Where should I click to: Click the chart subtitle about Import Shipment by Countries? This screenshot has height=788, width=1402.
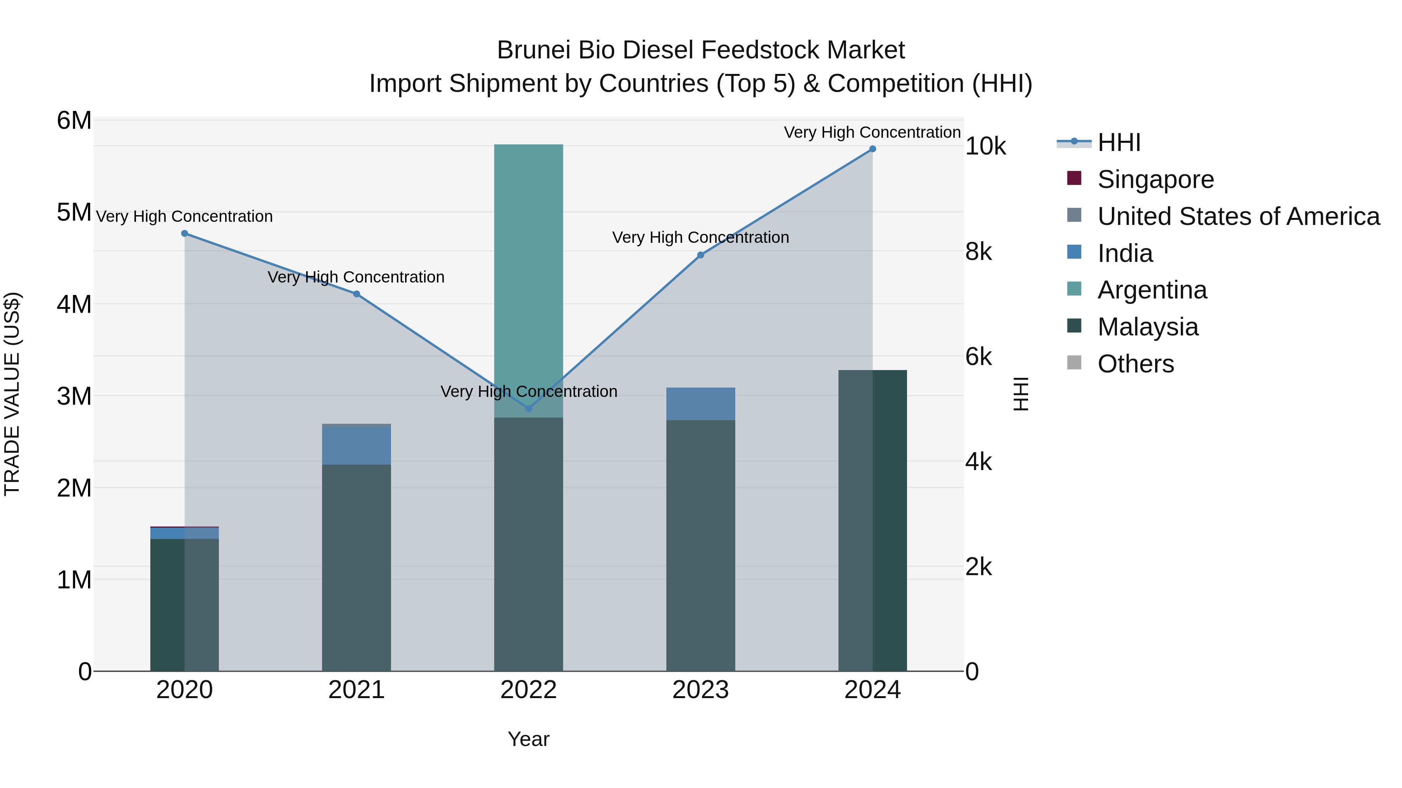coord(701,84)
